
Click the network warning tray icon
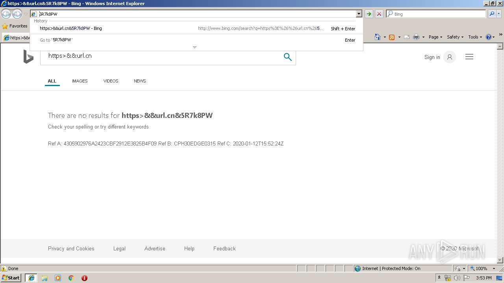(447, 278)
